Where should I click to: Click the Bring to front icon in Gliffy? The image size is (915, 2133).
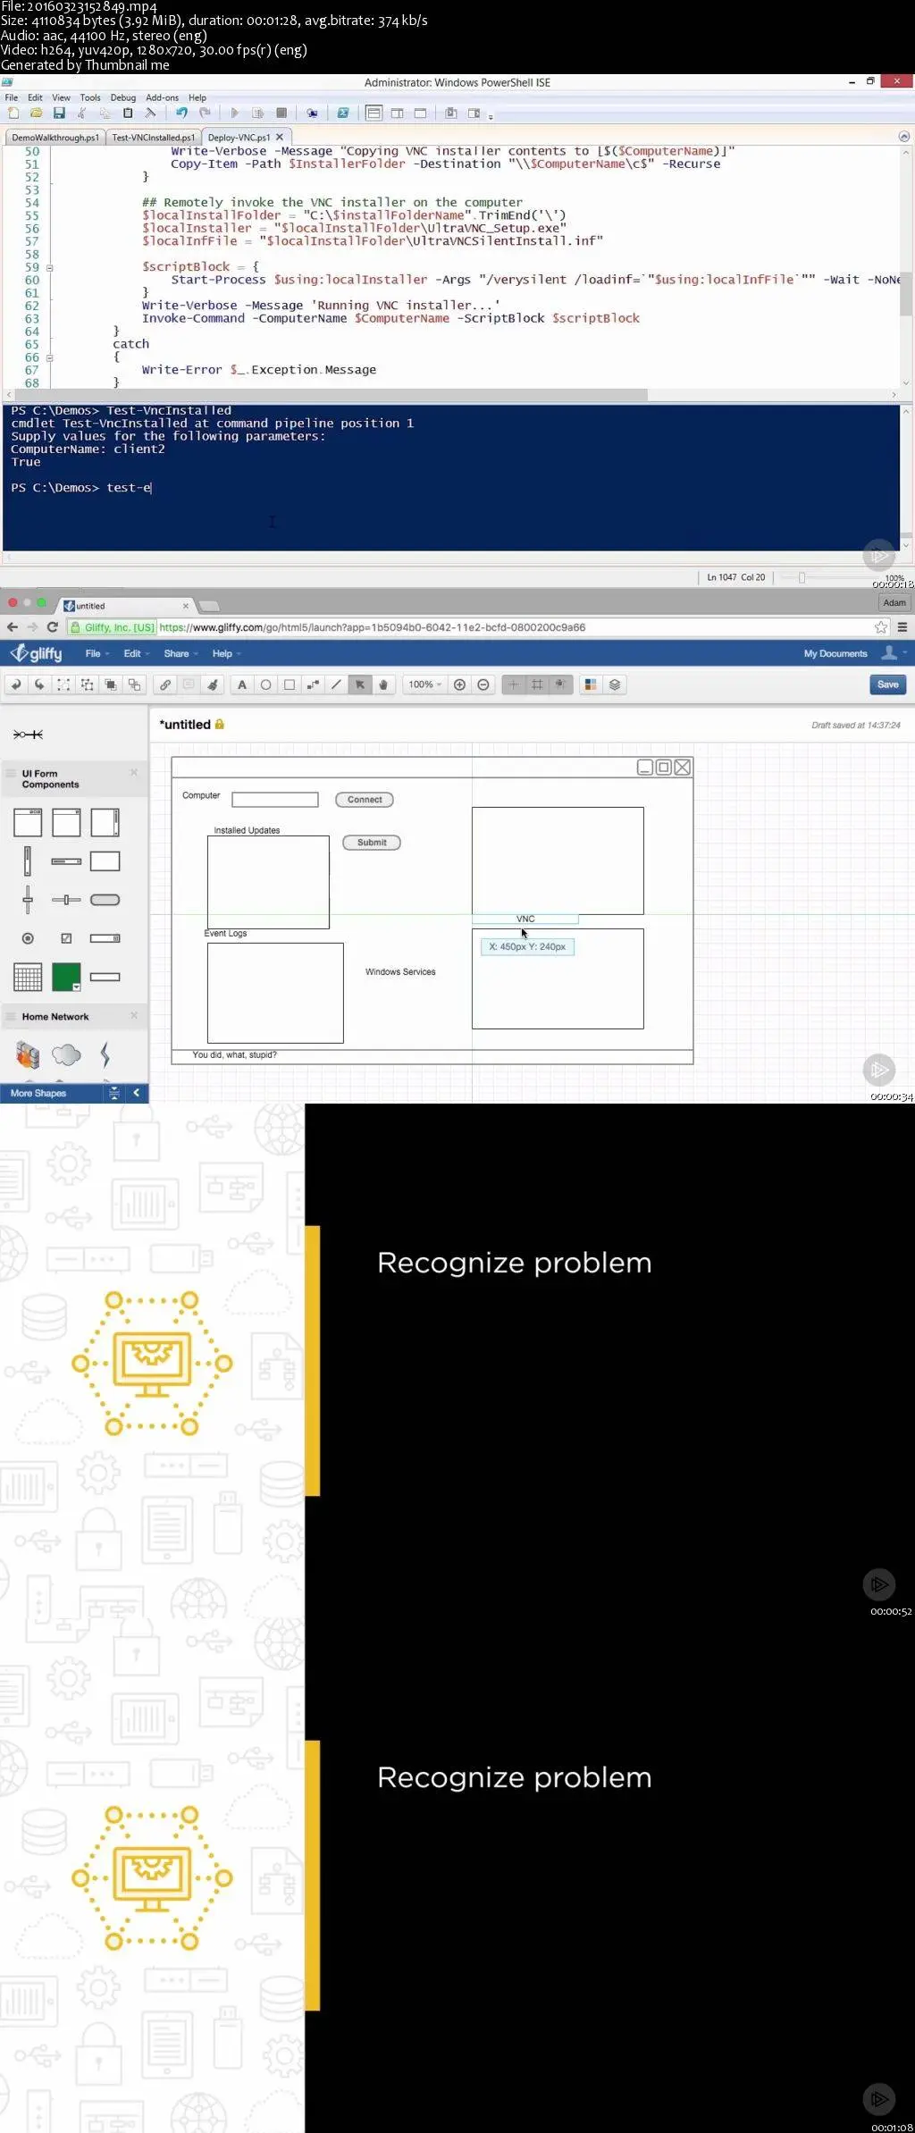111,684
